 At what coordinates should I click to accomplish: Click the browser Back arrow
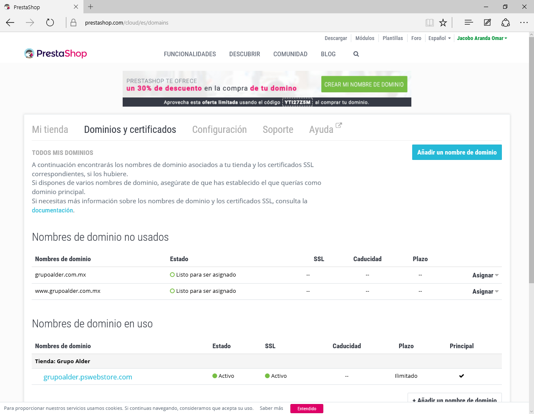pyautogui.click(x=10, y=22)
